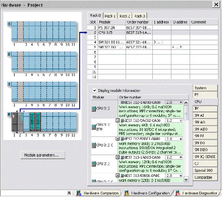Click the Hardware Comparison tab icon
This screenshot has height=197, width=222.
79,193
